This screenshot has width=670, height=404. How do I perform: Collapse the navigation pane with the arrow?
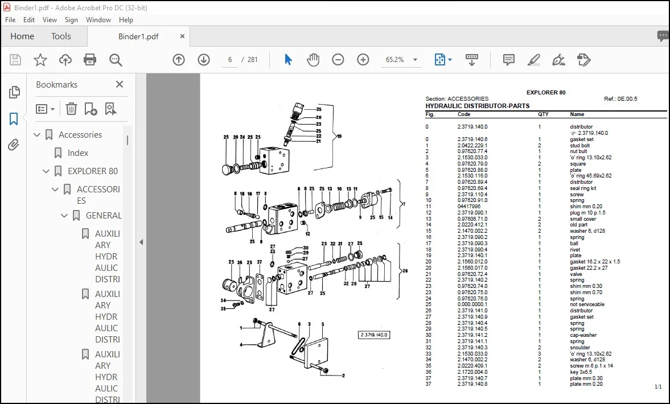click(x=141, y=242)
